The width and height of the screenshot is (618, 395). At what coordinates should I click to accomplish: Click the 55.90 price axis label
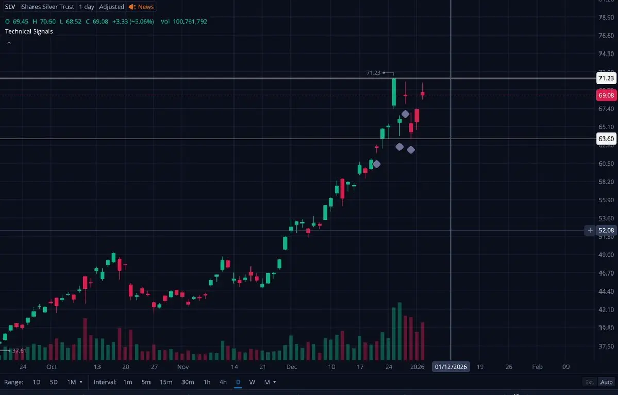606,200
